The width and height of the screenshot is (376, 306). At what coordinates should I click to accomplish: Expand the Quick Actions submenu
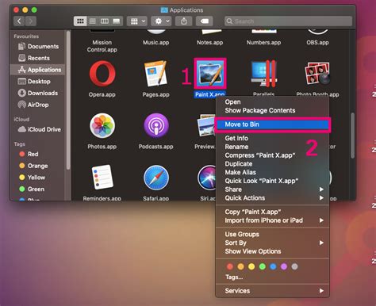click(x=272, y=198)
